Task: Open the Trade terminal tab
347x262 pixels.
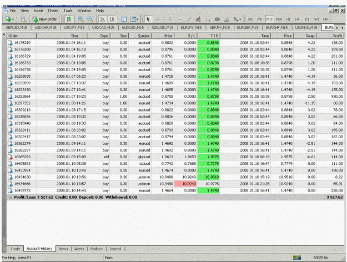Action: point(15,249)
